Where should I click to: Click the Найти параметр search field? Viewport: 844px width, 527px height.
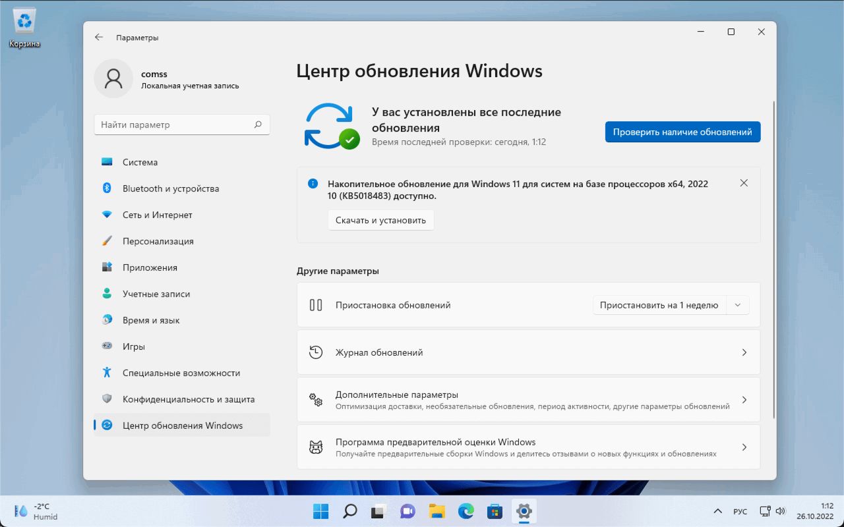point(182,125)
